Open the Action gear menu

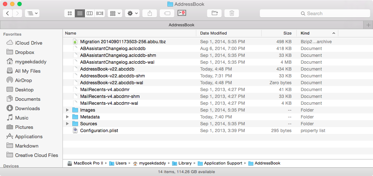(x=132, y=13)
